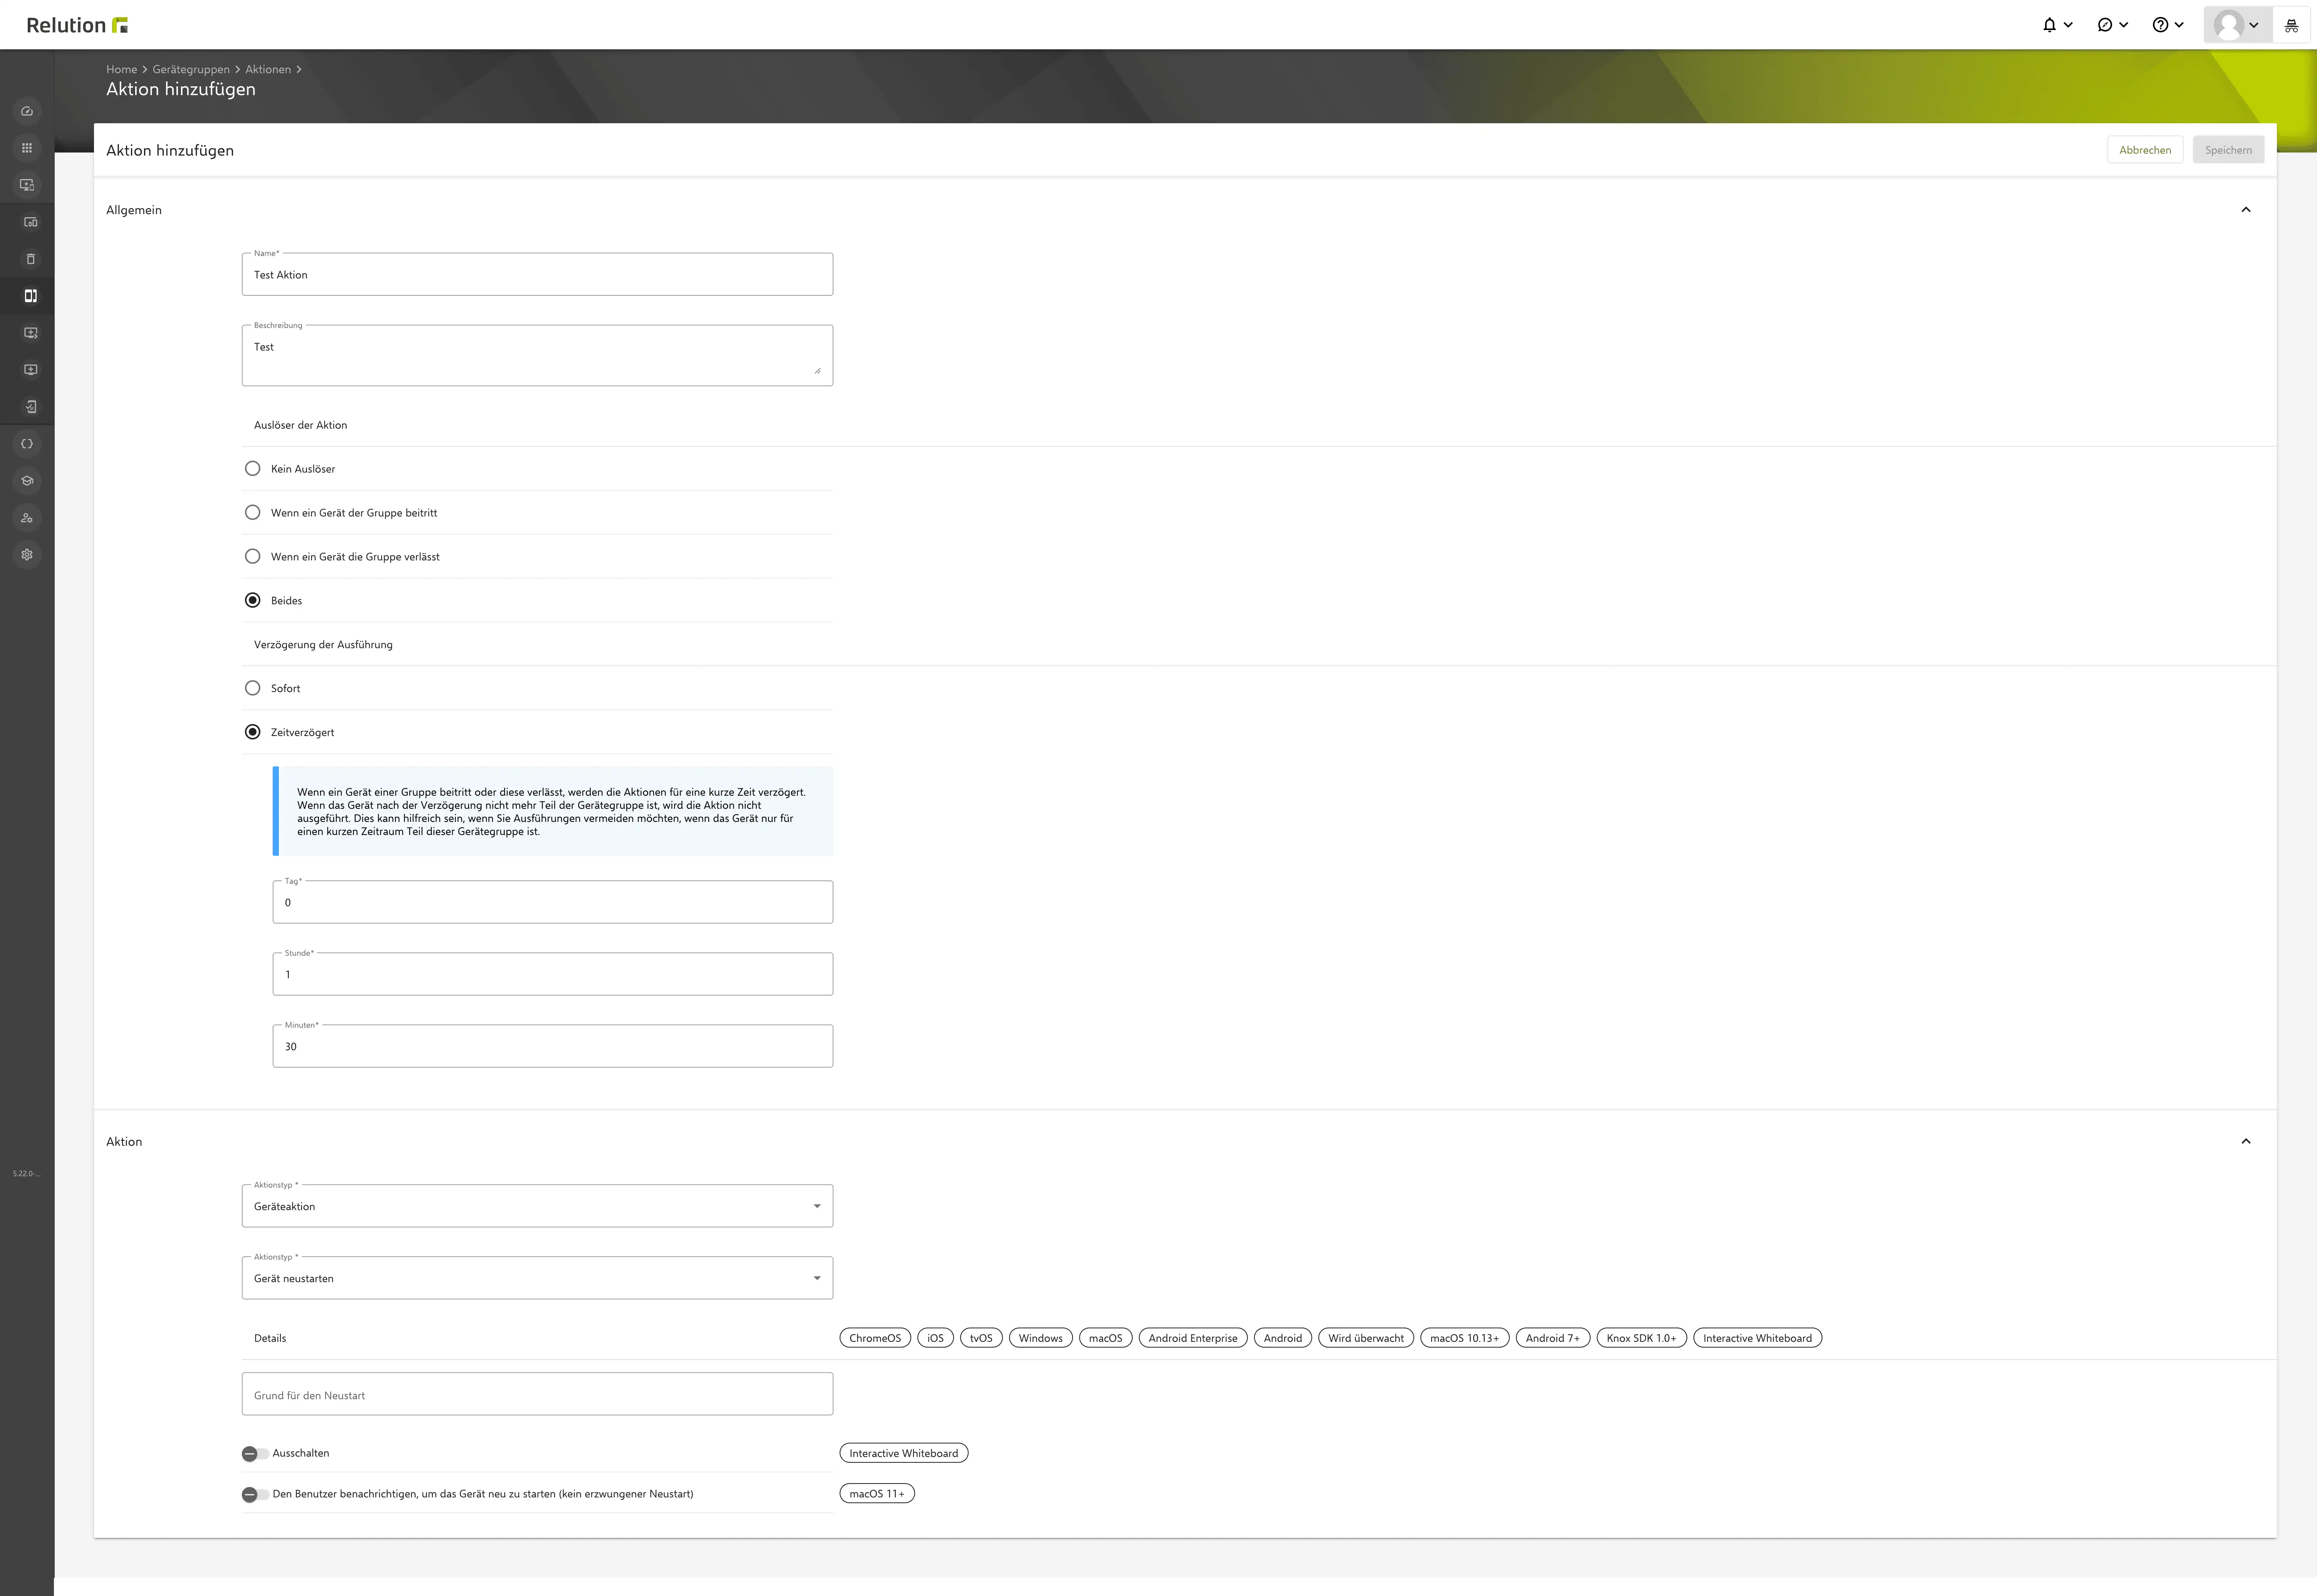Click the 'Abbrechen' button

[x=2145, y=150]
